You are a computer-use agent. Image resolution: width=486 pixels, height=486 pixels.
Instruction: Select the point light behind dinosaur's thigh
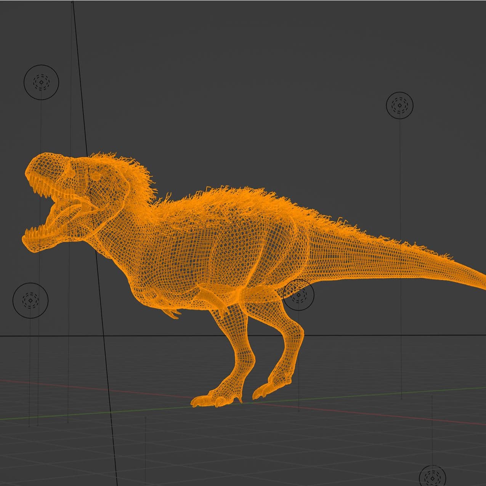pos(298,295)
